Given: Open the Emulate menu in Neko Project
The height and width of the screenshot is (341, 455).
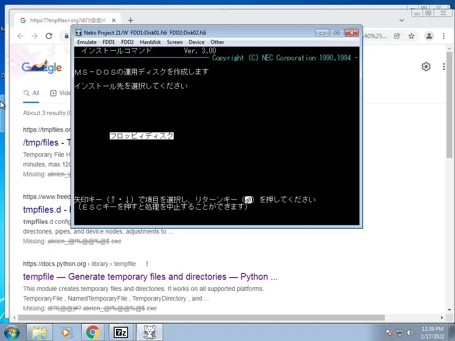Looking at the screenshot, I should 87,42.
